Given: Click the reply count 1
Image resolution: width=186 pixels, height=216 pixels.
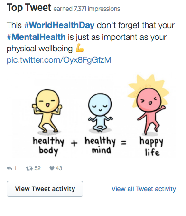Looking at the screenshot, I should coord(15,168).
